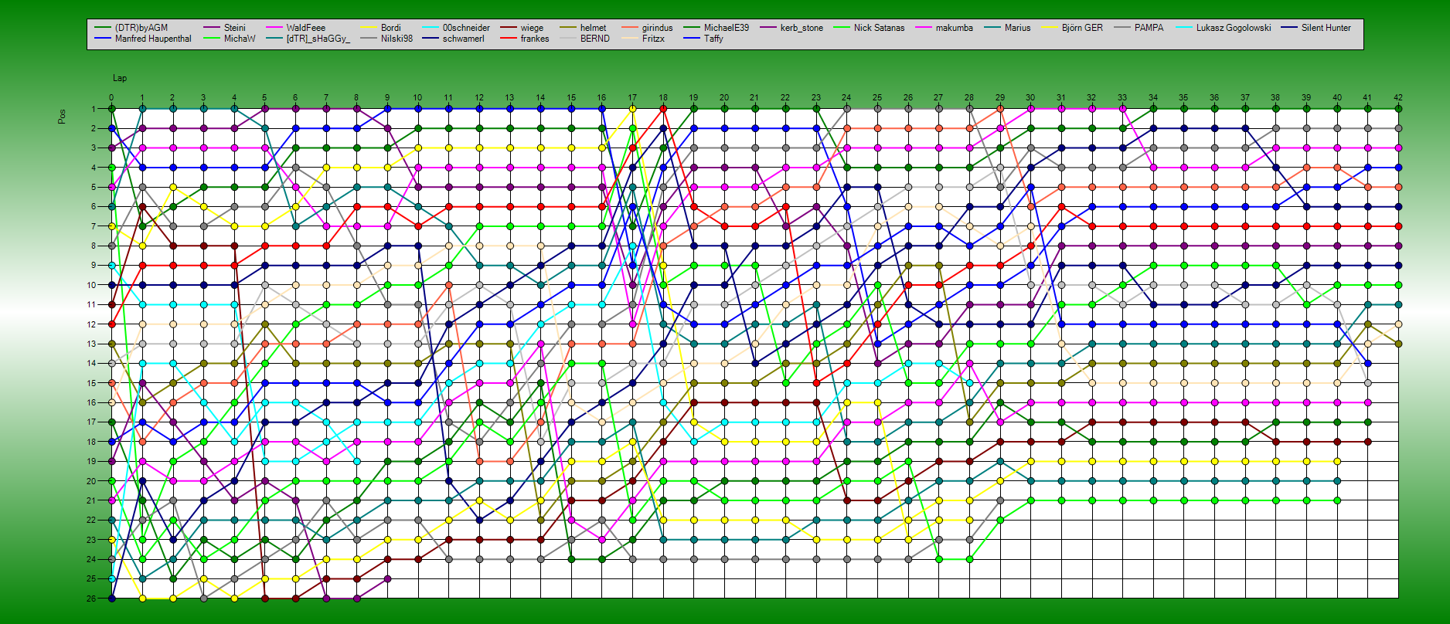Click the wiege legend label
Viewport: 1450px width, 624px height.
[x=533, y=28]
